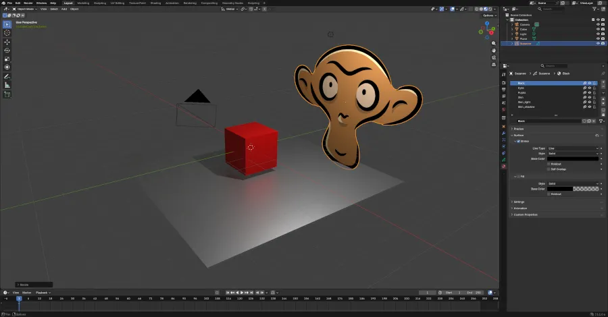
Task: Activate the Move tool
Action: coord(7,42)
